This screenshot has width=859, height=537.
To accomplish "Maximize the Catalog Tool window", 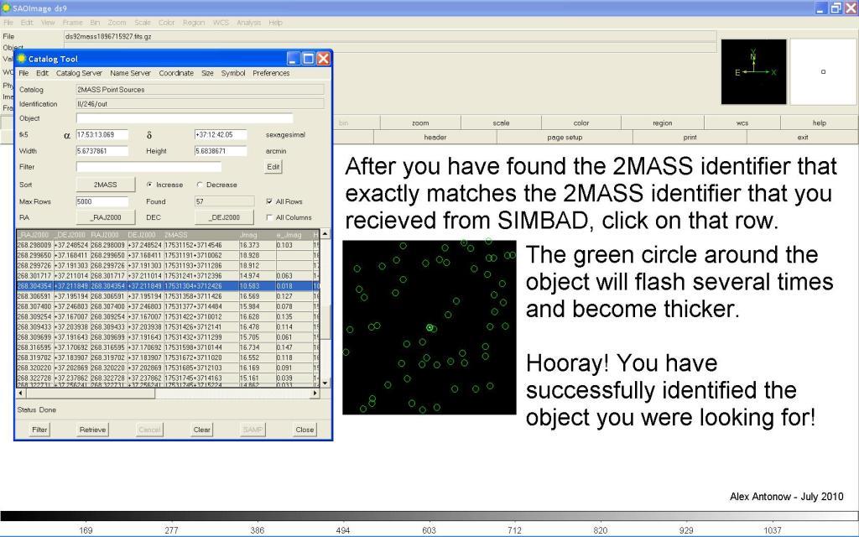I will [x=308, y=59].
